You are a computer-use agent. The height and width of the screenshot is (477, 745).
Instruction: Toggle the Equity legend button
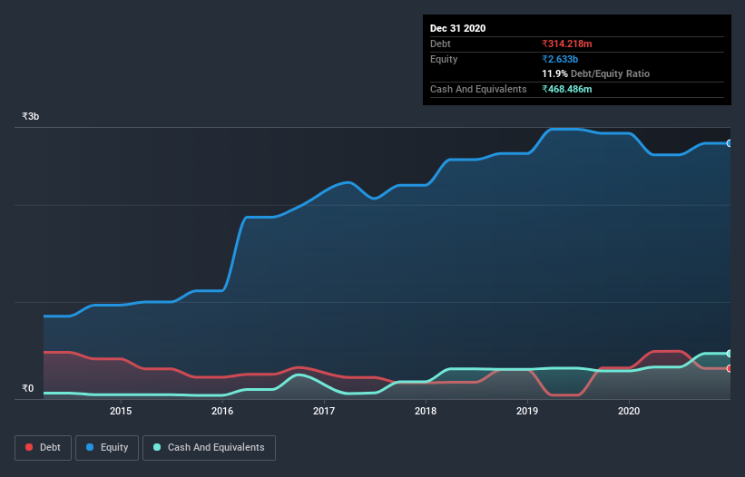(x=107, y=448)
